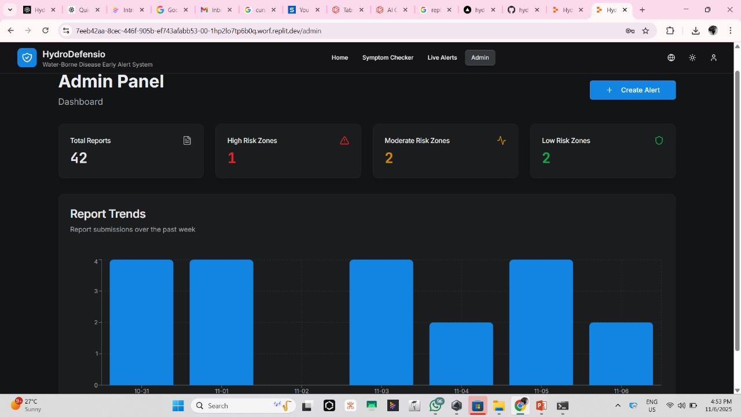Open the Symptom Checker page
Viewport: 741px width, 417px height.
pos(388,58)
